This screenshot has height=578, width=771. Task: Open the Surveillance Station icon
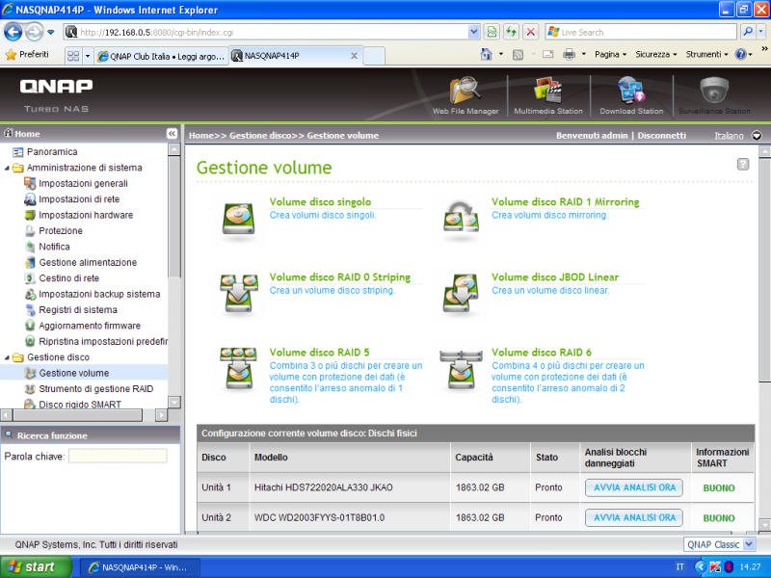coord(714,93)
